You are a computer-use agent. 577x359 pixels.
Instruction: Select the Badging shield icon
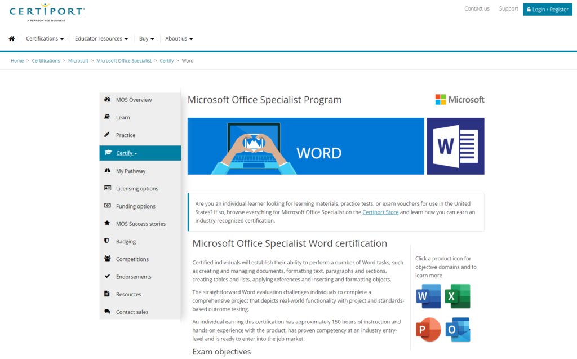point(107,241)
